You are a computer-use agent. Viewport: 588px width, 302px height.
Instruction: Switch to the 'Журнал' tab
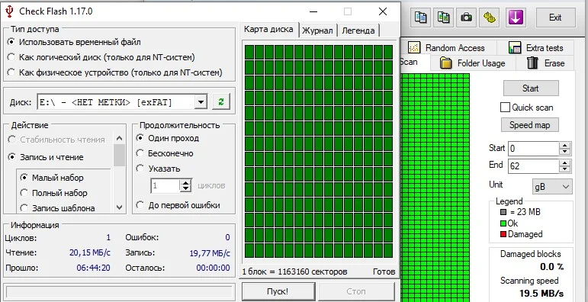317,31
